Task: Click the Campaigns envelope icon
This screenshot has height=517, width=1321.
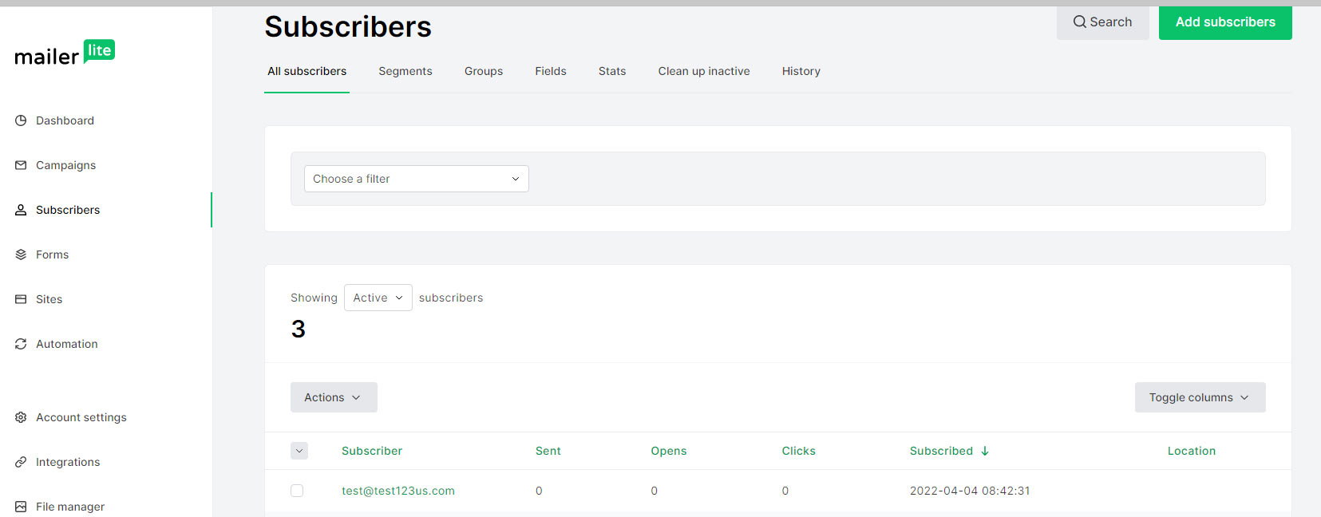Action: click(x=21, y=165)
